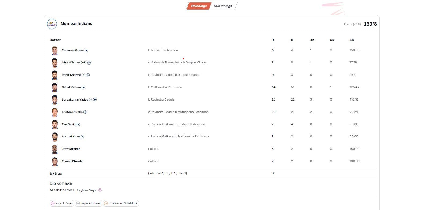Click the Mumbai Indians team logo
Image resolution: width=426 pixels, height=210 pixels.
point(52,24)
